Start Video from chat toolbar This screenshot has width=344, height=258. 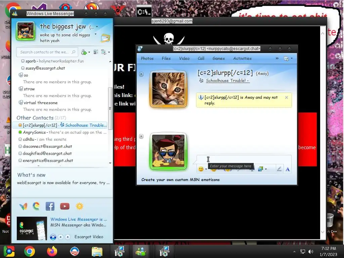pos(184,58)
